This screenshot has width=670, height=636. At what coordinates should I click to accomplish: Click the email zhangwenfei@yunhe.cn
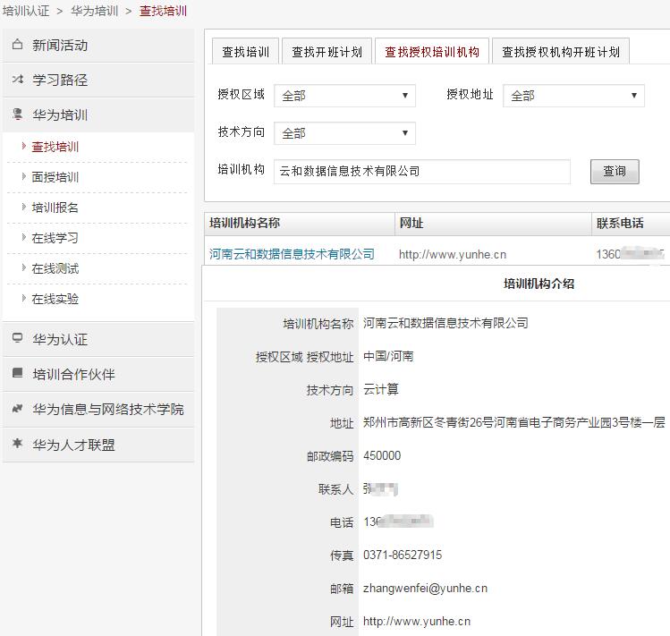click(425, 588)
